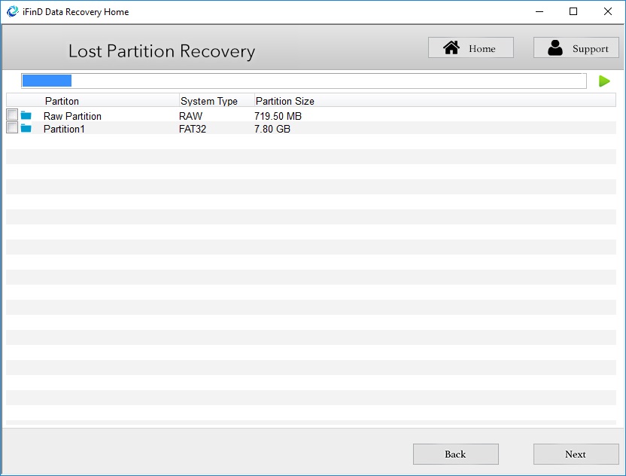
Task: Click the FAT32 system type cell
Action: click(193, 129)
